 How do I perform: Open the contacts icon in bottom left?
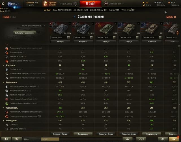(x=6, y=139)
